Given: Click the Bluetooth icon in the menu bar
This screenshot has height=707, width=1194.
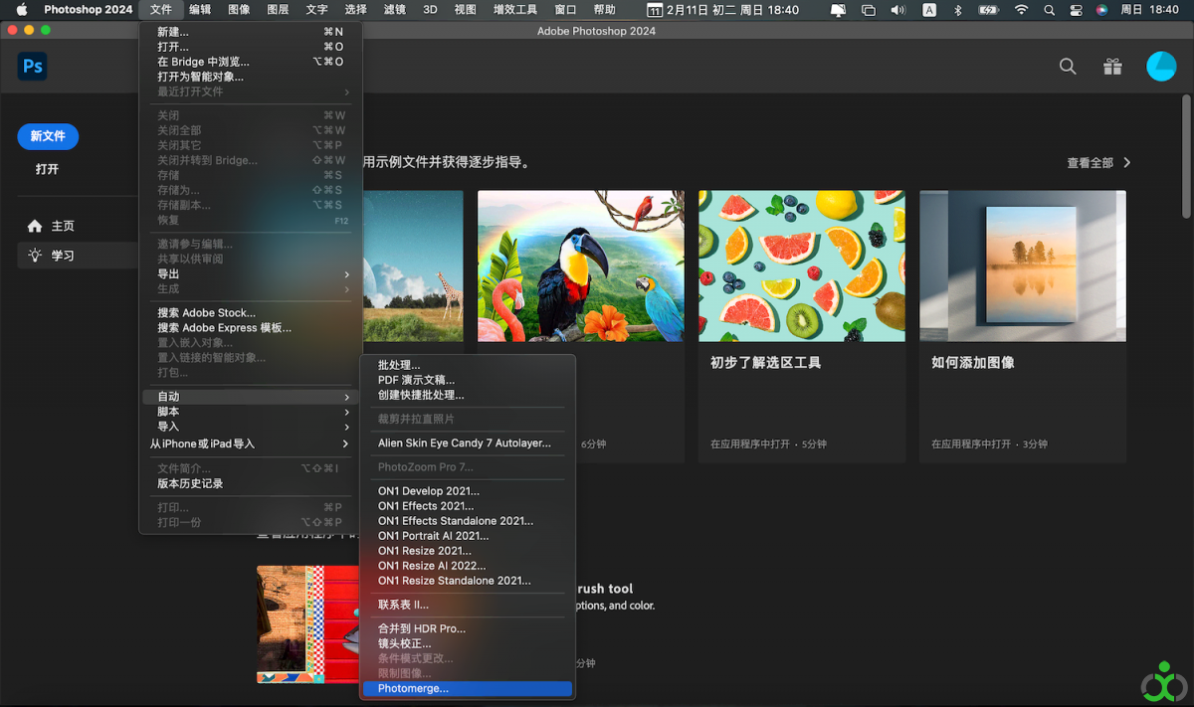Looking at the screenshot, I should [957, 10].
